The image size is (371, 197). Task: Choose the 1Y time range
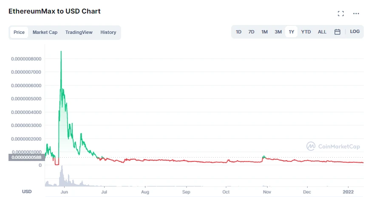coord(291,32)
